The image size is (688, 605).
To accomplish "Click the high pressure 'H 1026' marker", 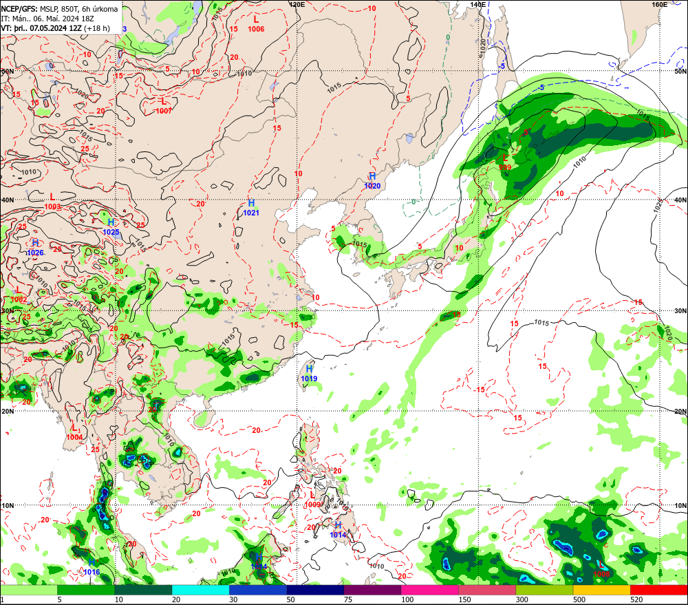I will (35, 248).
